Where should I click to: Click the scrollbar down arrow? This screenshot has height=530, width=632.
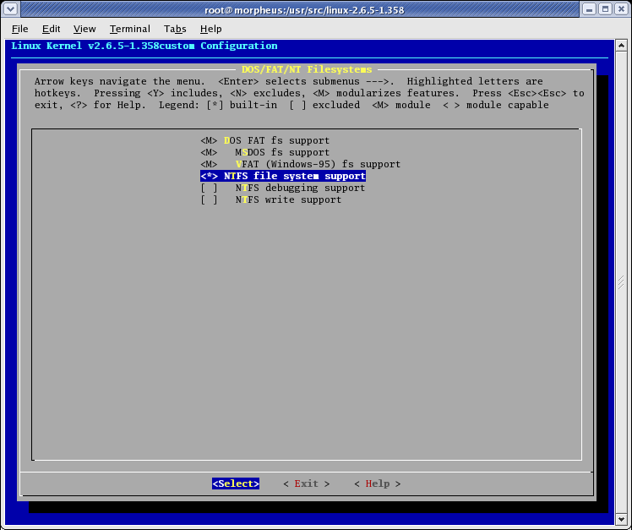click(x=624, y=517)
